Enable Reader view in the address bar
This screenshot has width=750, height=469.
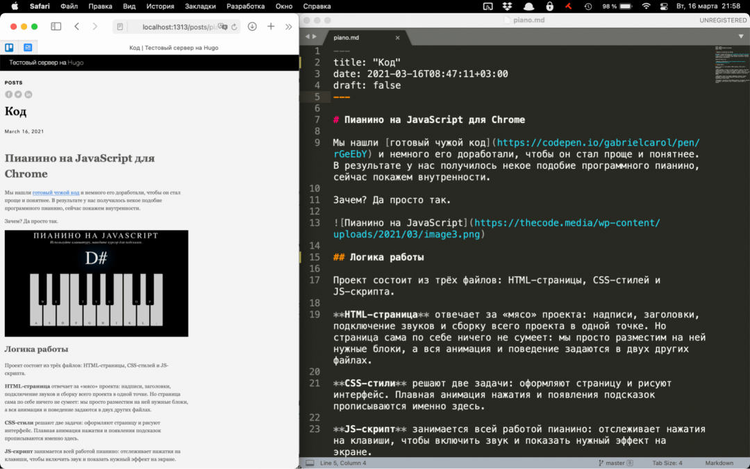[120, 26]
